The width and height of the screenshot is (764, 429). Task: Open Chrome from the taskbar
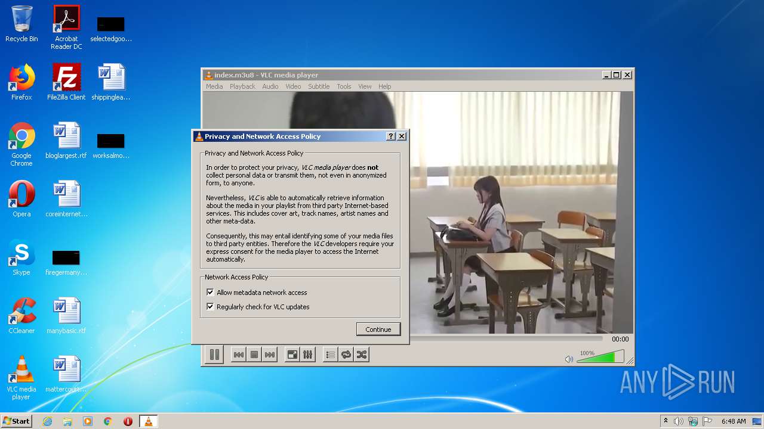coord(108,421)
